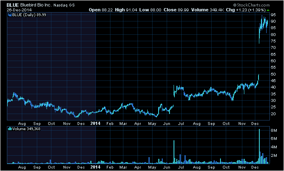284x171 pixels.
Task: Click the 4M volume axis label
Action: 274,147
